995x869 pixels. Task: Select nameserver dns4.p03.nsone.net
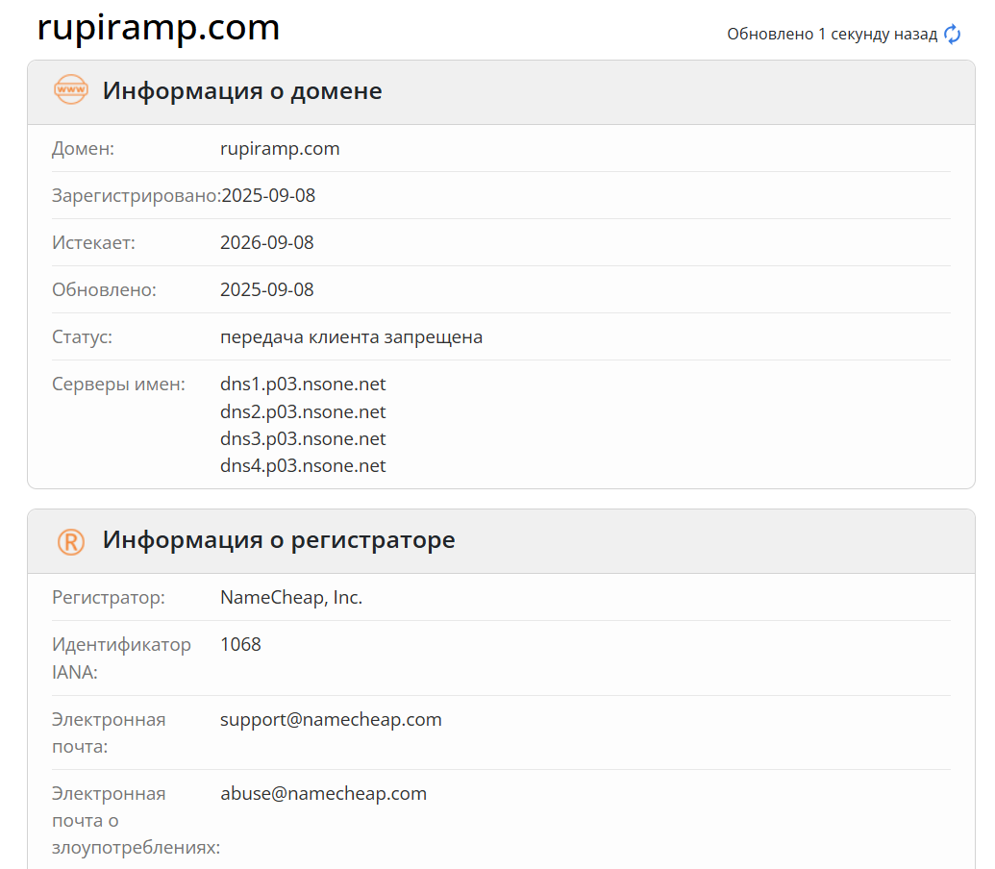pyautogui.click(x=303, y=465)
